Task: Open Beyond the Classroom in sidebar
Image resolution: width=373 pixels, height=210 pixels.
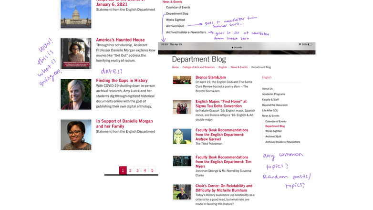Action: 275,105
